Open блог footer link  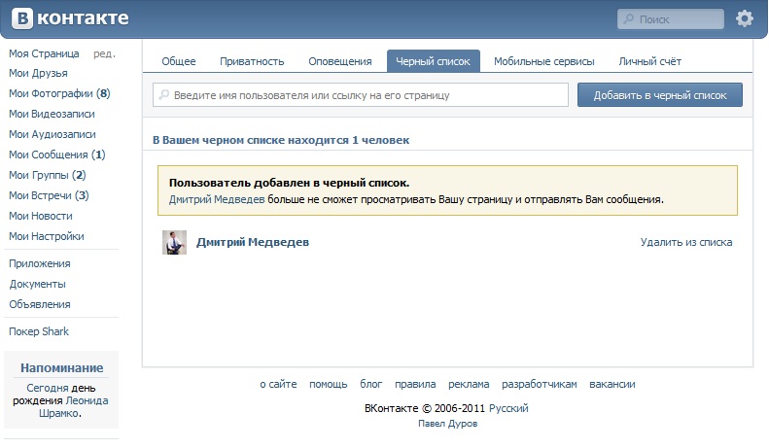click(370, 384)
